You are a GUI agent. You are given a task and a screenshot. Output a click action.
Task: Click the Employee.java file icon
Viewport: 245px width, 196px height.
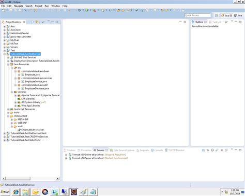pyautogui.click(x=23, y=74)
